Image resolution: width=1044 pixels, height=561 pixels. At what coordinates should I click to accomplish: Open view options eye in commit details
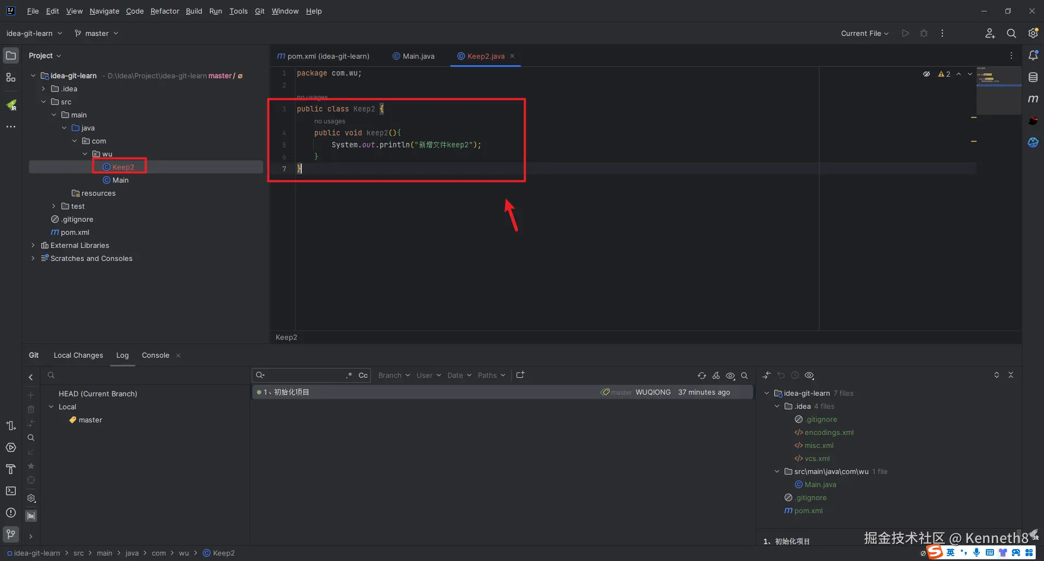(x=809, y=376)
